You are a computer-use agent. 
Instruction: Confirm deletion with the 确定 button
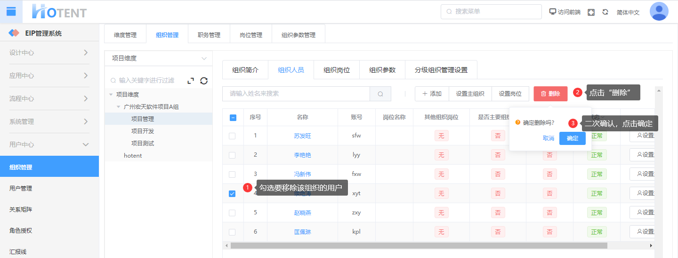point(572,138)
